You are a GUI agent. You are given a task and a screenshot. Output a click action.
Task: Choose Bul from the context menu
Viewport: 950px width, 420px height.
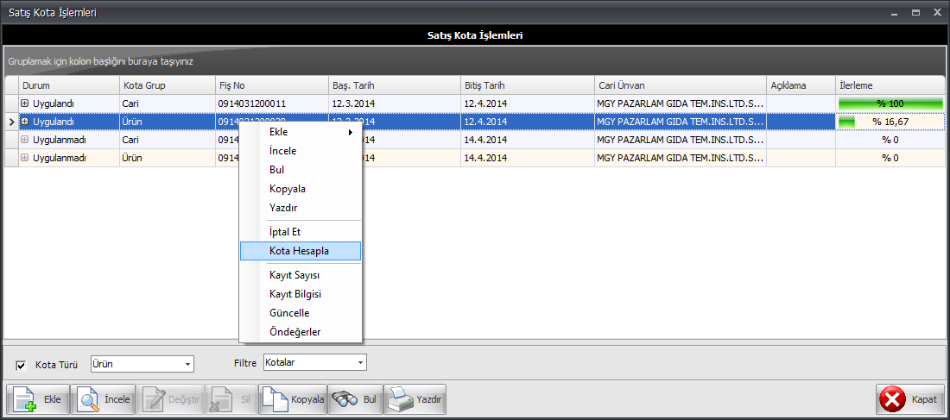click(x=301, y=169)
